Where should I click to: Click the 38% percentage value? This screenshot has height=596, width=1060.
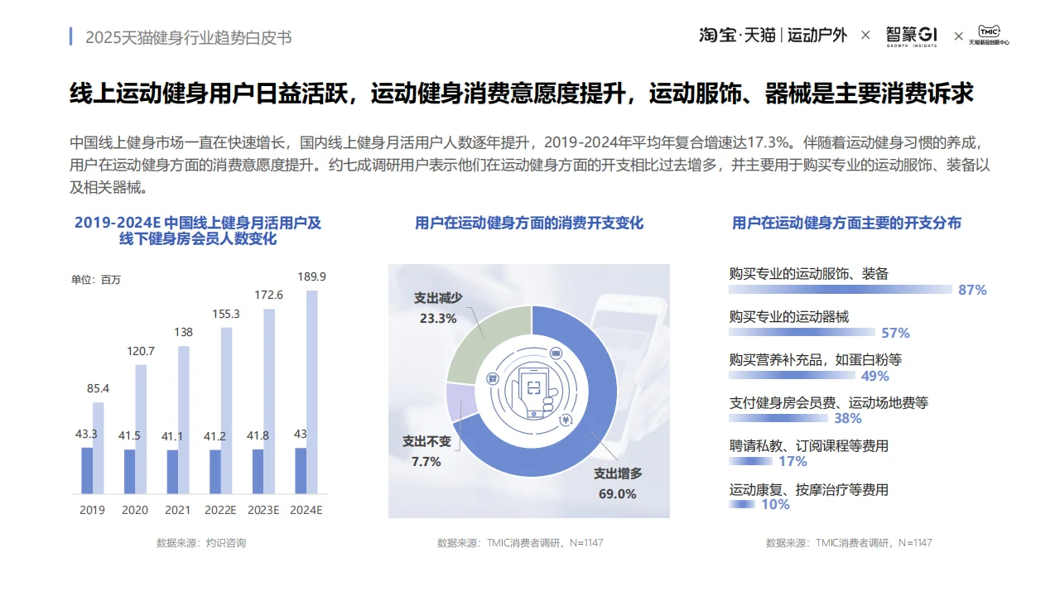click(x=848, y=419)
